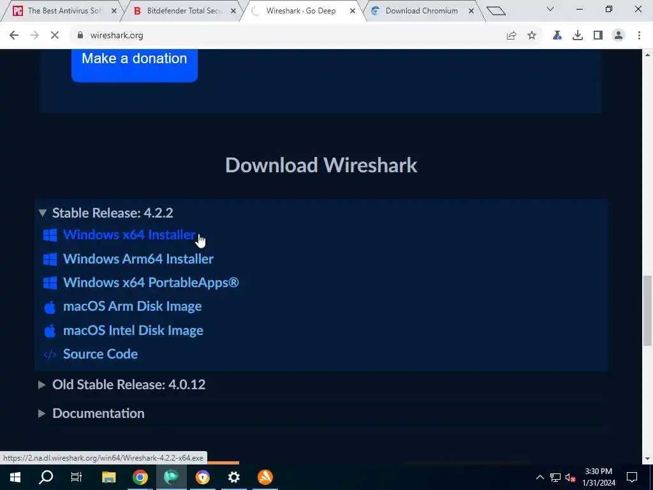653x490 pixels.
Task: Download Windows x64 PortableApps
Action: click(150, 283)
